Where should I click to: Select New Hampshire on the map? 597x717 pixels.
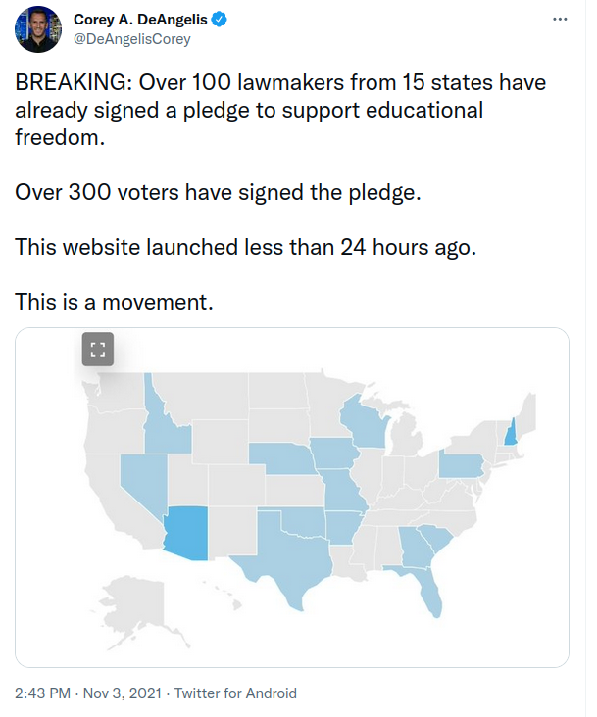click(x=511, y=434)
